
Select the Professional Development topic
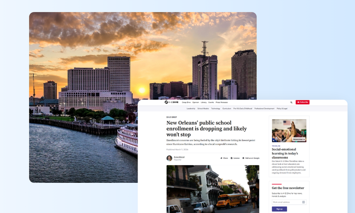coord(264,109)
